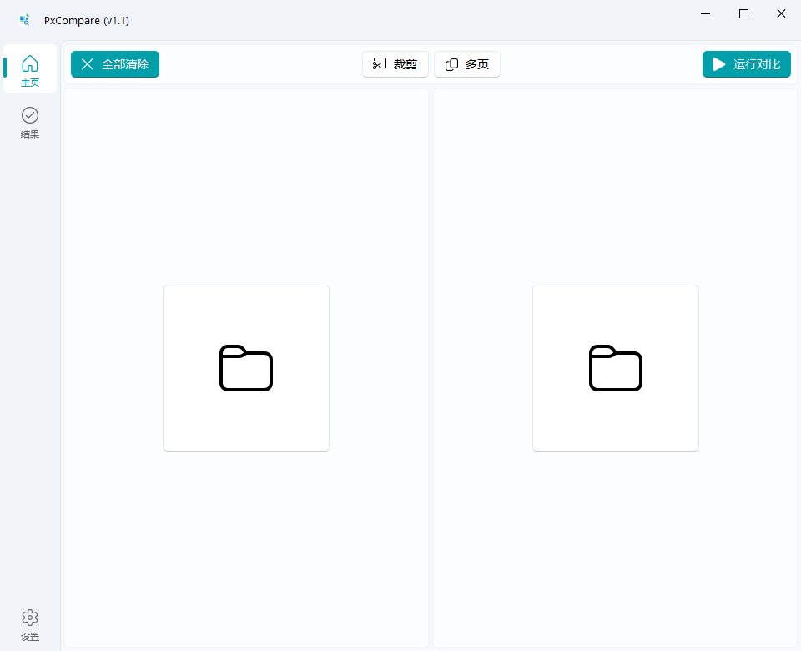
Task: Open the 主页 home tab in sidebar
Action: pos(30,69)
